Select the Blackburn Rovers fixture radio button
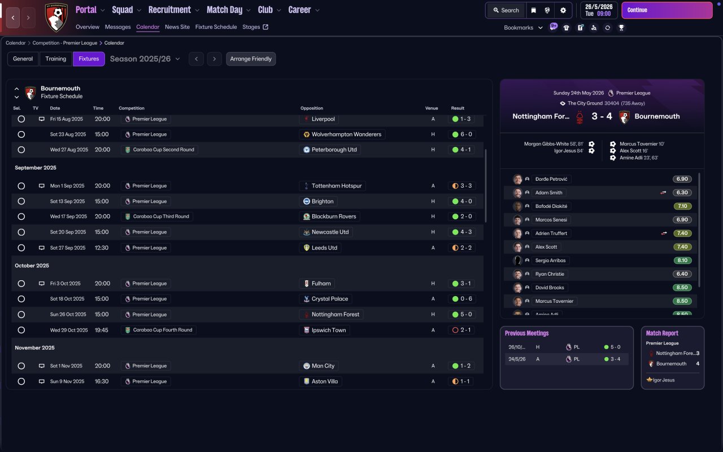Screen dimensions: 723x452 pyautogui.click(x=21, y=216)
